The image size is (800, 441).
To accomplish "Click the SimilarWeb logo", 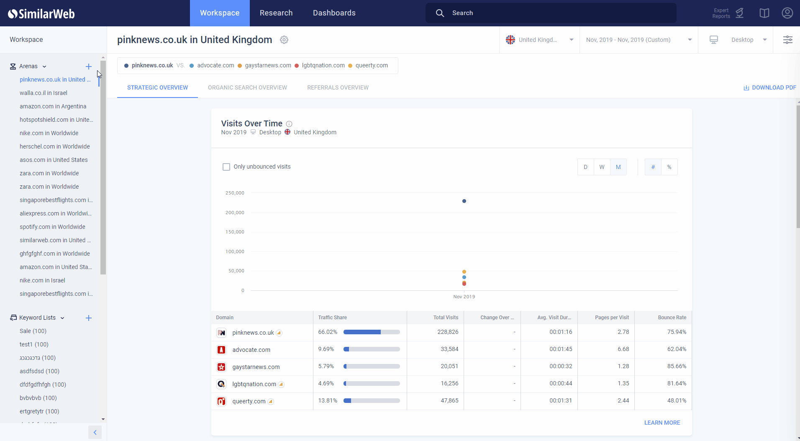I will point(41,13).
